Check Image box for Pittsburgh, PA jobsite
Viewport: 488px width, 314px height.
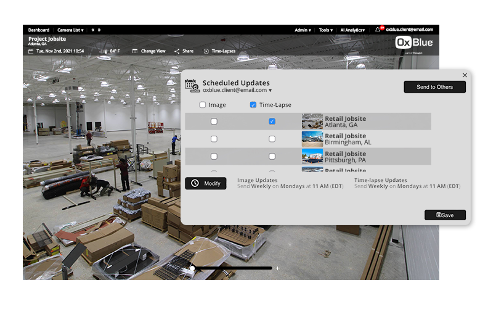pyautogui.click(x=214, y=156)
